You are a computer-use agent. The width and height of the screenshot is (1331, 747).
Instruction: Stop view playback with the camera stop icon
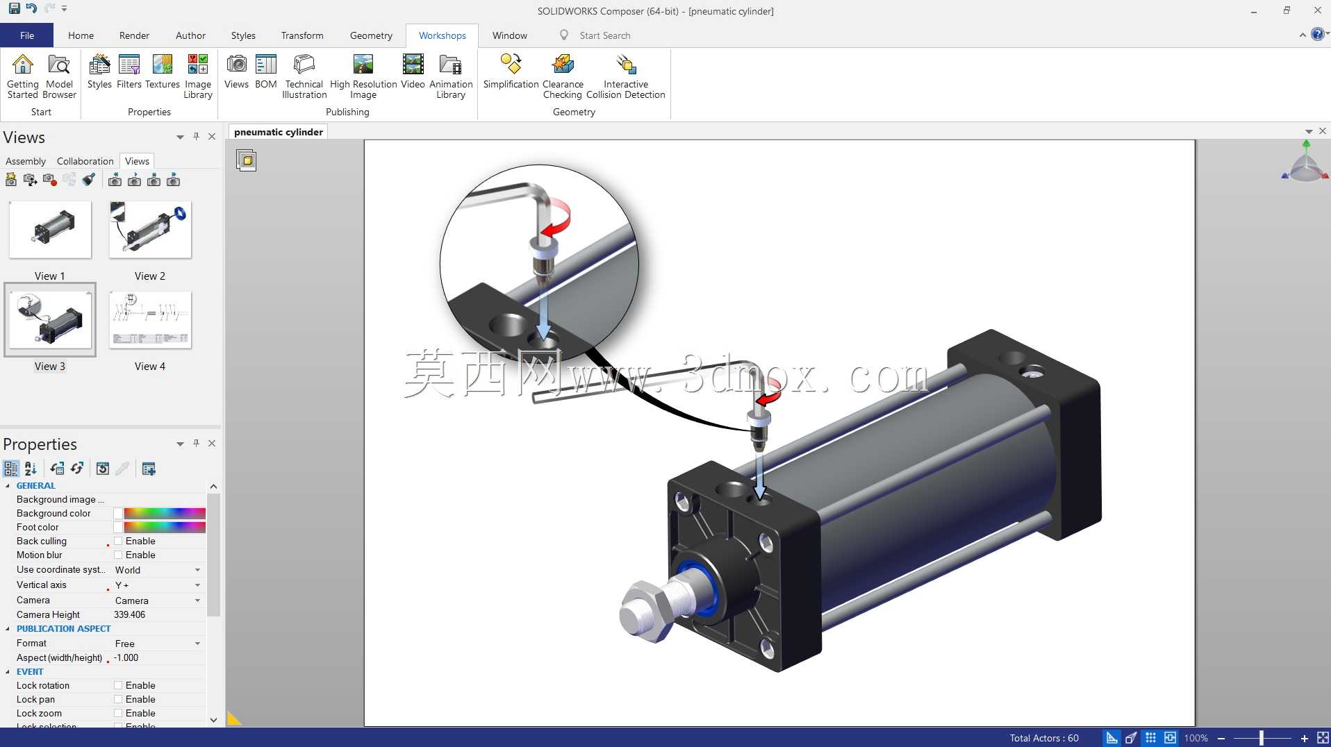(x=154, y=181)
